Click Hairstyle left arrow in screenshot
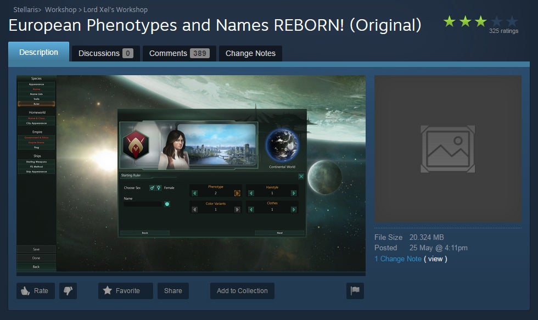The image size is (538, 320). click(x=251, y=193)
